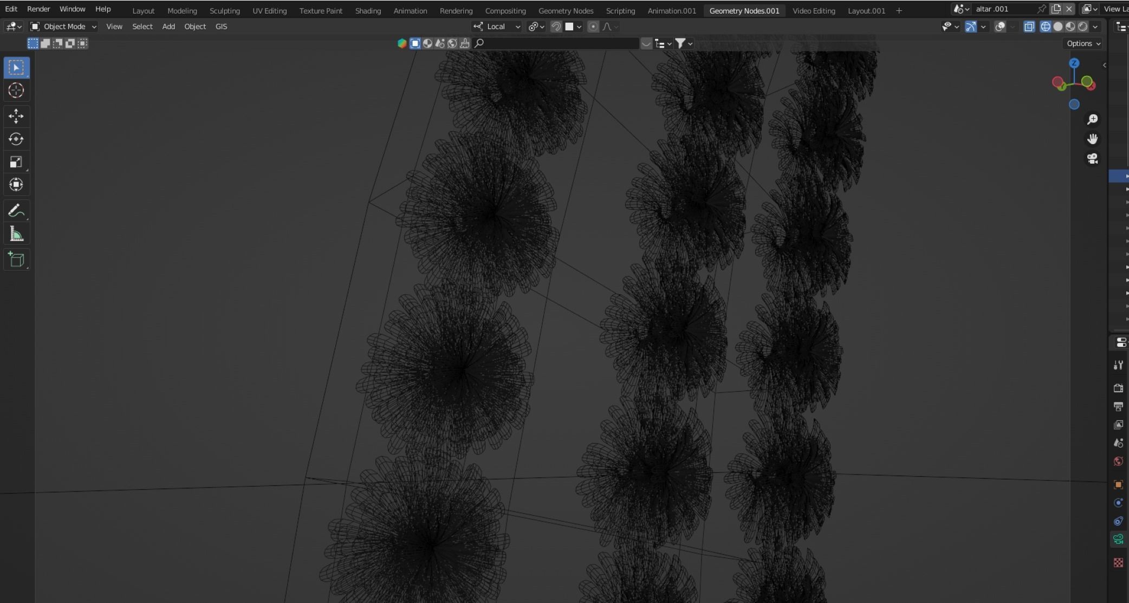Toggle X-ray display

[x=1029, y=27]
